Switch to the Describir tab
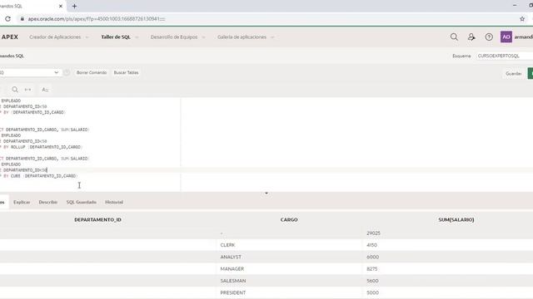This screenshot has height=299, width=533. point(48,202)
